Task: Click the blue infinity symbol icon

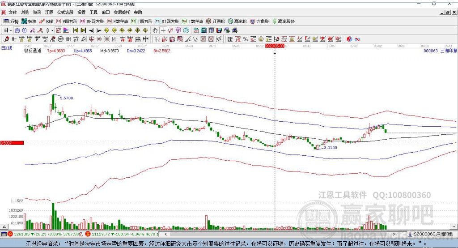Action: click(357, 39)
